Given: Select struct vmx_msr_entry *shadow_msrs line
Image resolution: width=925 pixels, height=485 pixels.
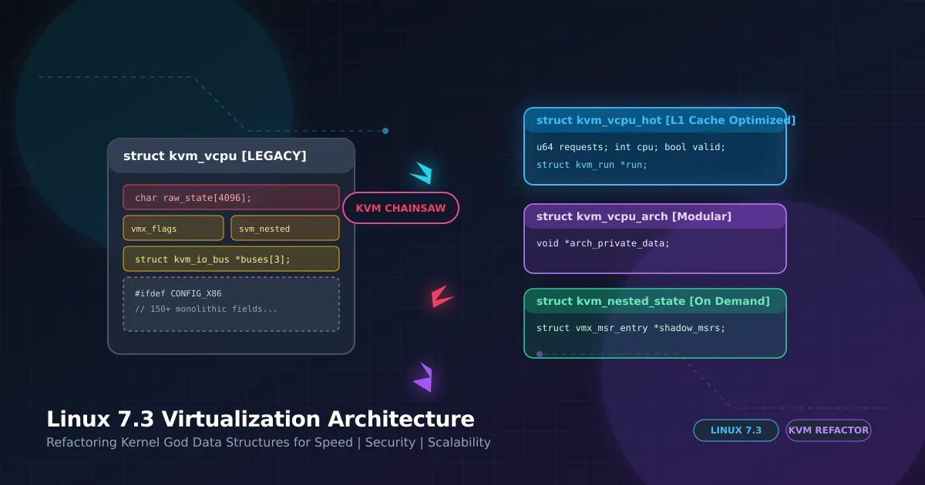Looking at the screenshot, I should coord(631,328).
